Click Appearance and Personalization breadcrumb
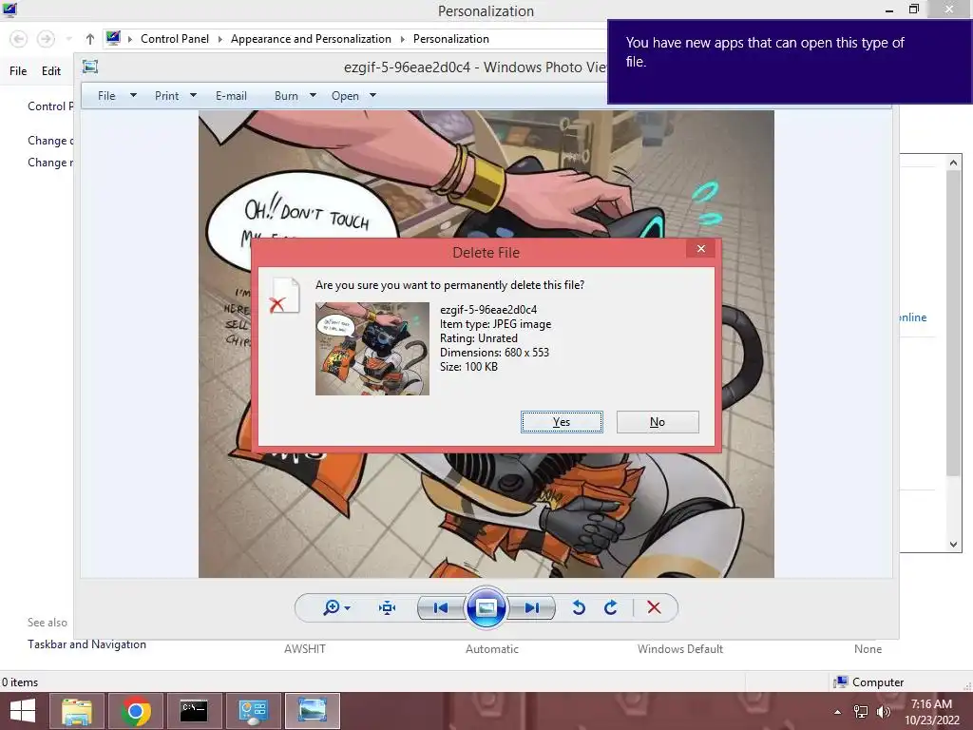This screenshot has height=730, width=973. [311, 38]
